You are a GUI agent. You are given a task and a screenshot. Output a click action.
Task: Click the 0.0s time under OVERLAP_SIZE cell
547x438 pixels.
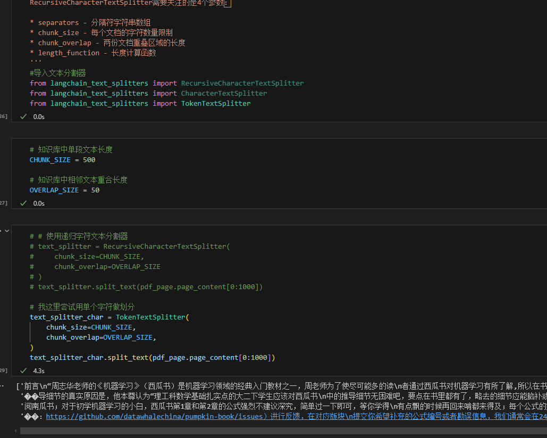(x=39, y=203)
